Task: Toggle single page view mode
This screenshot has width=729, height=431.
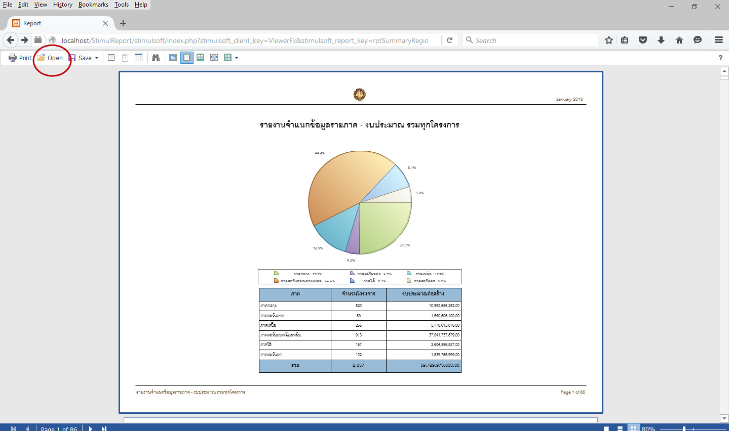Action: pos(187,58)
